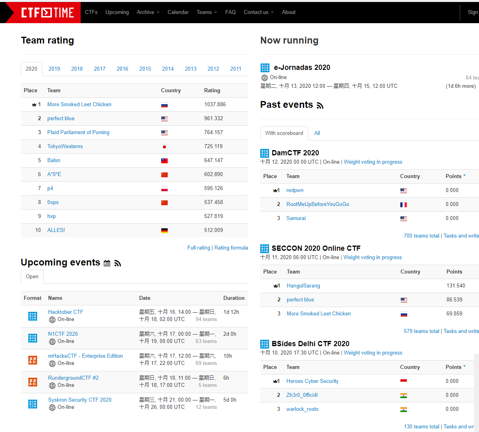The height and width of the screenshot is (432, 479).
Task: Expand the Teams dropdown menu
Action: coord(207,12)
